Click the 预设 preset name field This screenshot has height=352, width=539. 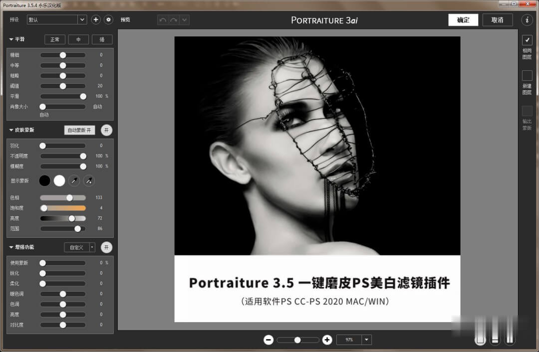52,19
